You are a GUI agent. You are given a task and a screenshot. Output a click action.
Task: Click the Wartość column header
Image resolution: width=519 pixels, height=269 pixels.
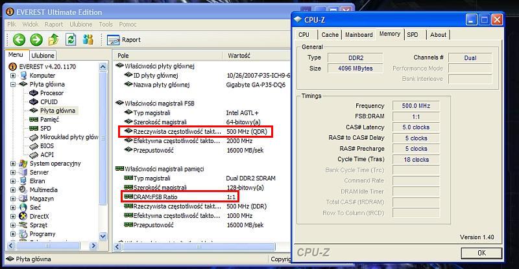coord(256,56)
